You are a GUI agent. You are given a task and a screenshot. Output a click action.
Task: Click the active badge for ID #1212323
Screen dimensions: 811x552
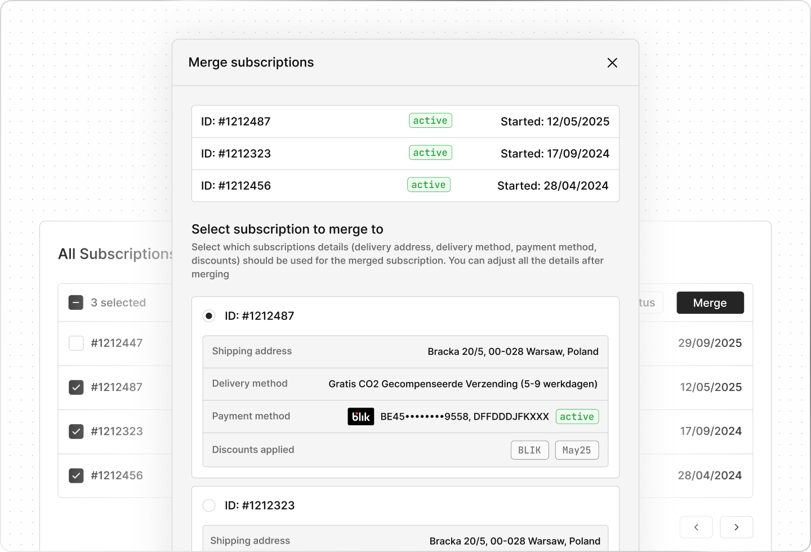(x=430, y=153)
